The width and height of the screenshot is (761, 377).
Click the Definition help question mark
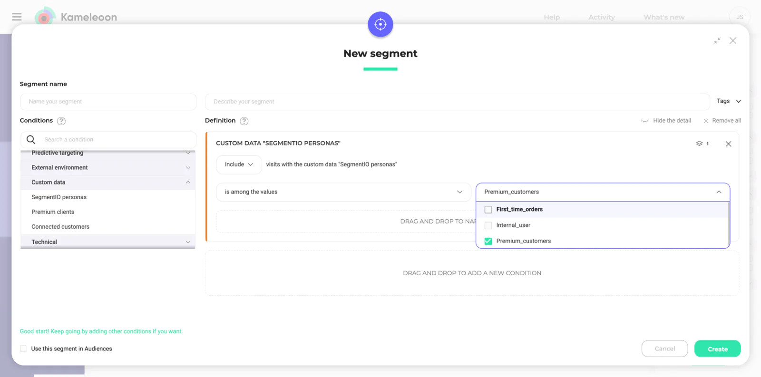pyautogui.click(x=244, y=121)
